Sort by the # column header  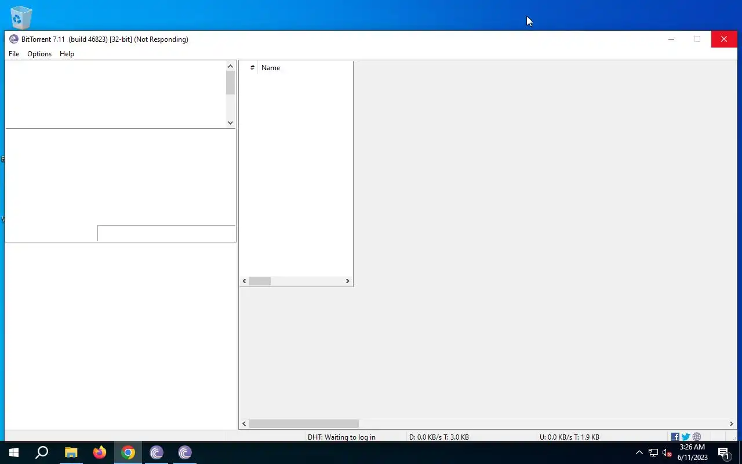click(x=252, y=68)
